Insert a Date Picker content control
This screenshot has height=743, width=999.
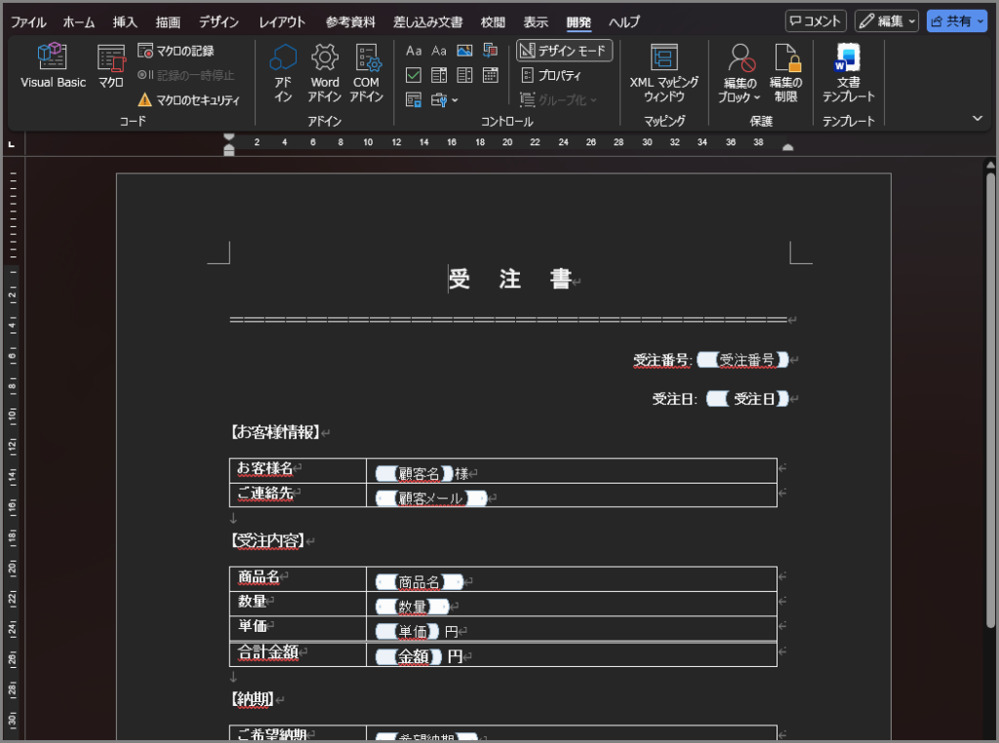point(490,75)
